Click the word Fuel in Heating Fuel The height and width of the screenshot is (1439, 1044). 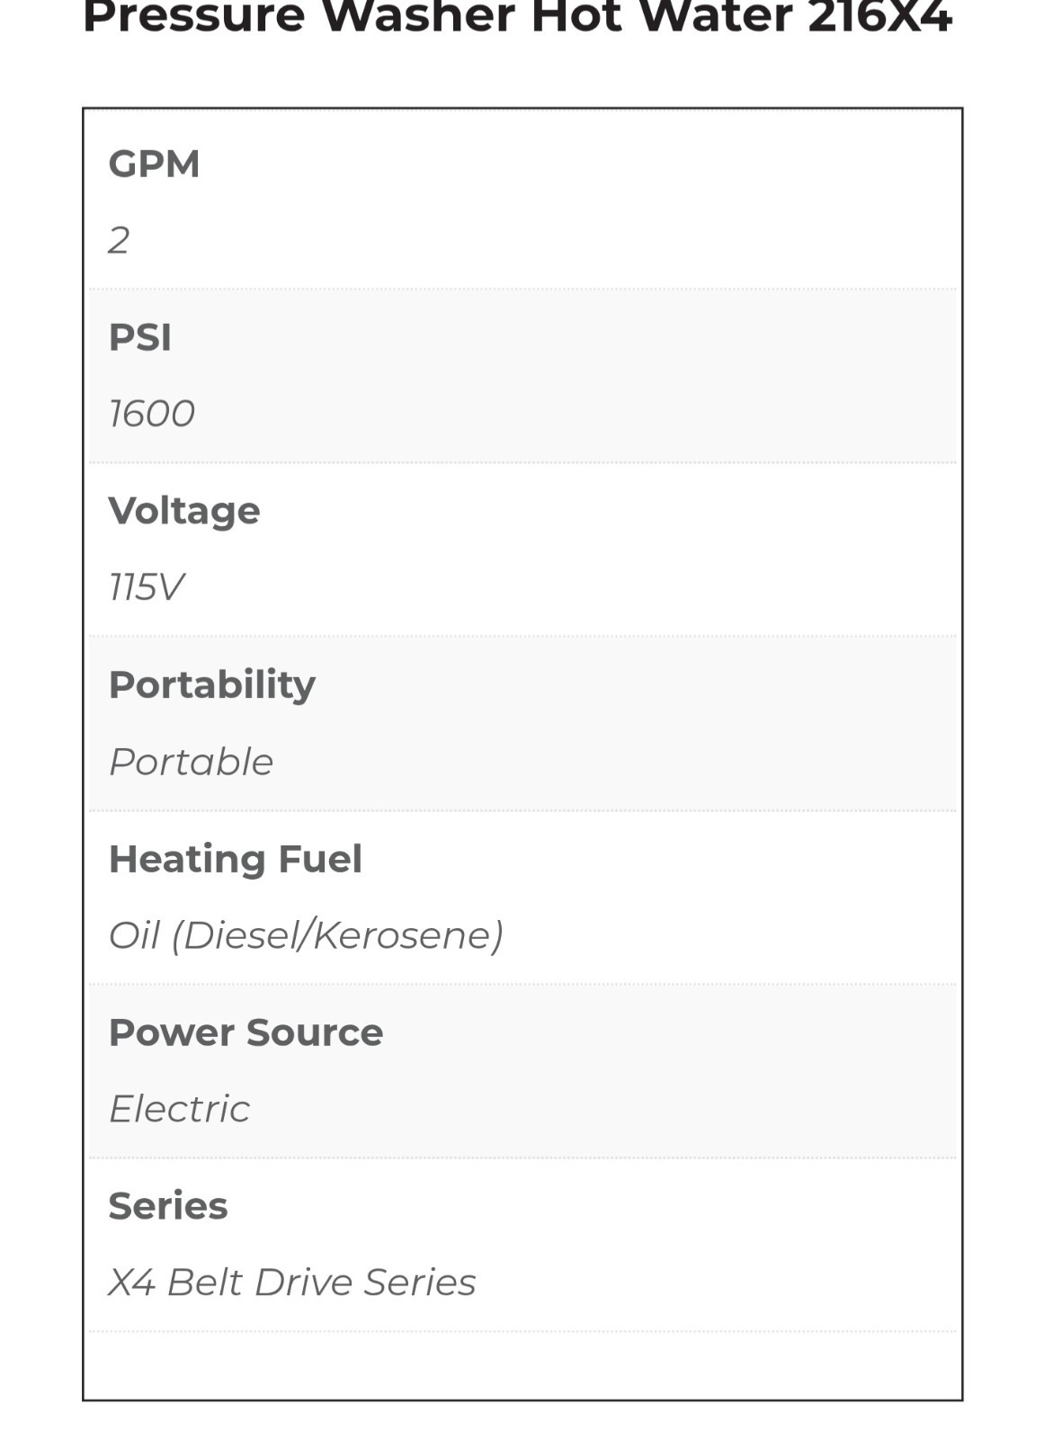point(320,859)
